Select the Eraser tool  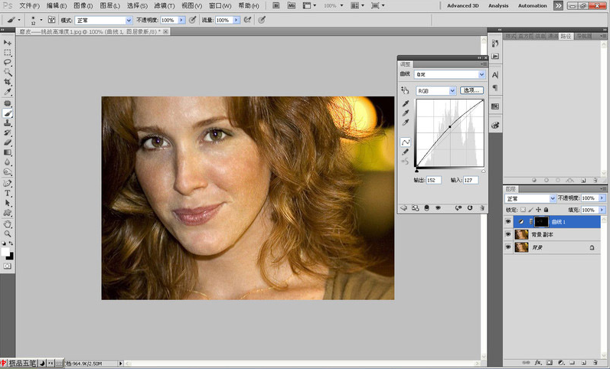(8, 142)
